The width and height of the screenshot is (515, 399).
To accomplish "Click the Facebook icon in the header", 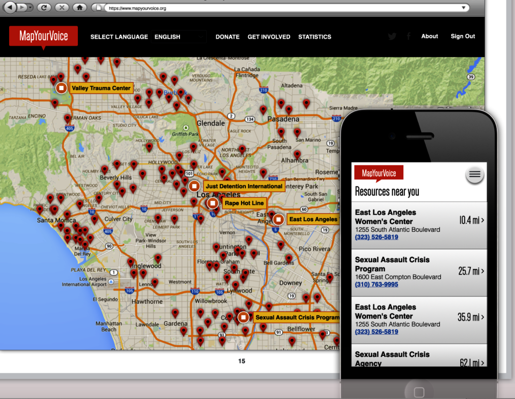I will coord(408,36).
